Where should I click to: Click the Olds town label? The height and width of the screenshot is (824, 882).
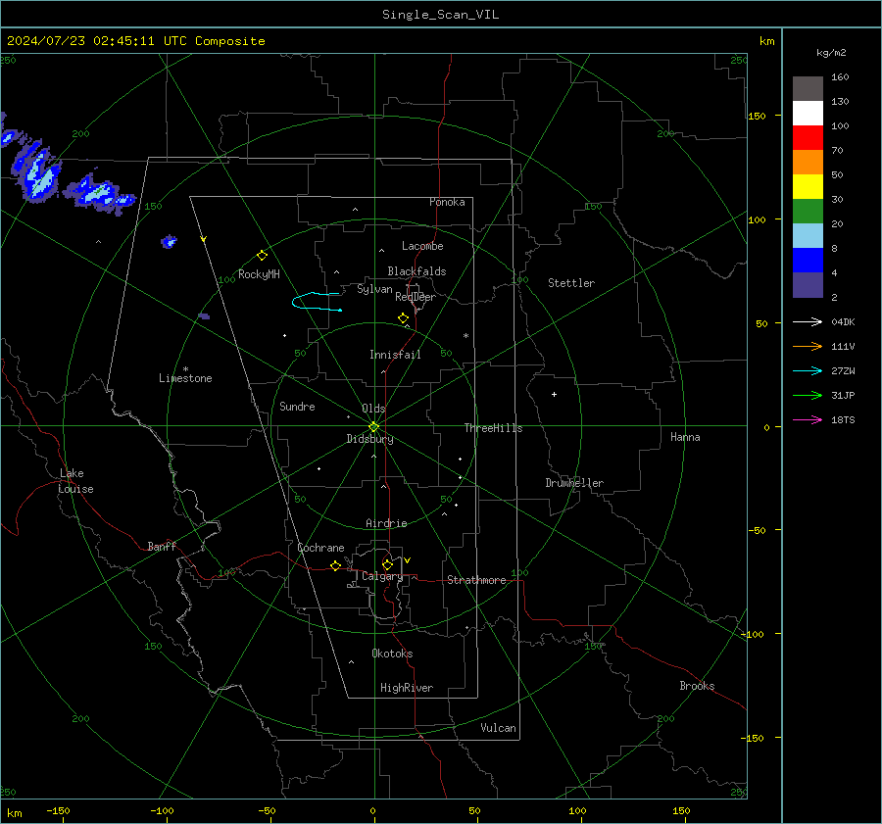click(x=373, y=409)
